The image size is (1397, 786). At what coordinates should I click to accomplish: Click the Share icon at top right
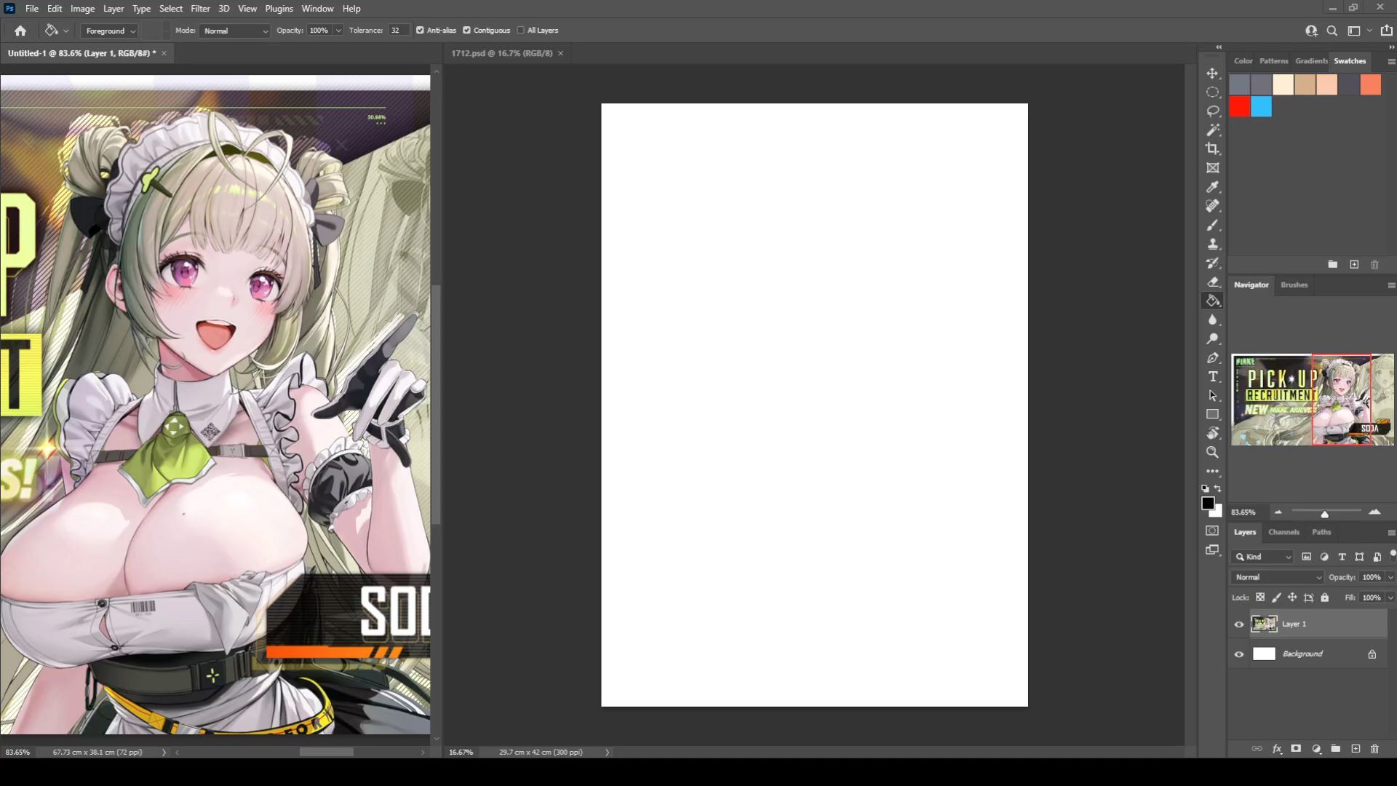(x=1386, y=31)
